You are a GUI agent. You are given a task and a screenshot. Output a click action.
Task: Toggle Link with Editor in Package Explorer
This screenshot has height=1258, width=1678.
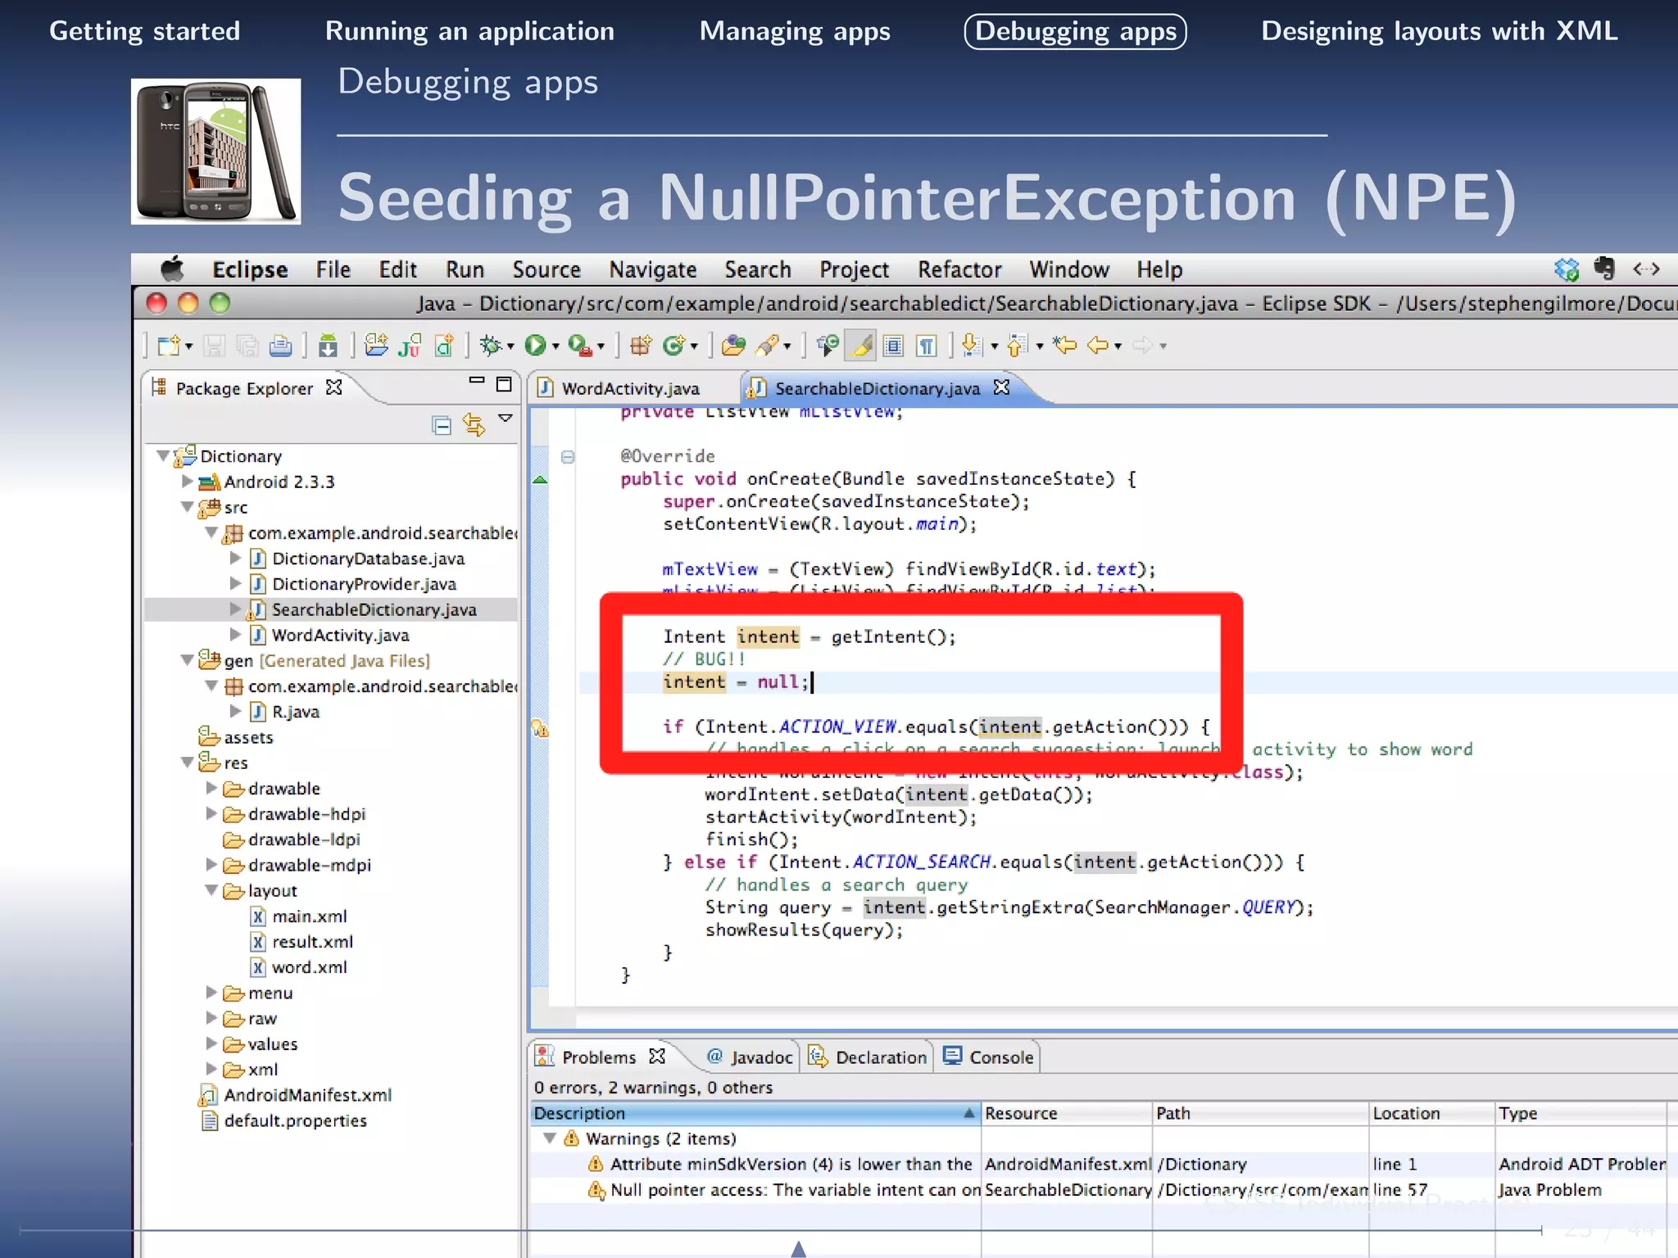tap(474, 425)
